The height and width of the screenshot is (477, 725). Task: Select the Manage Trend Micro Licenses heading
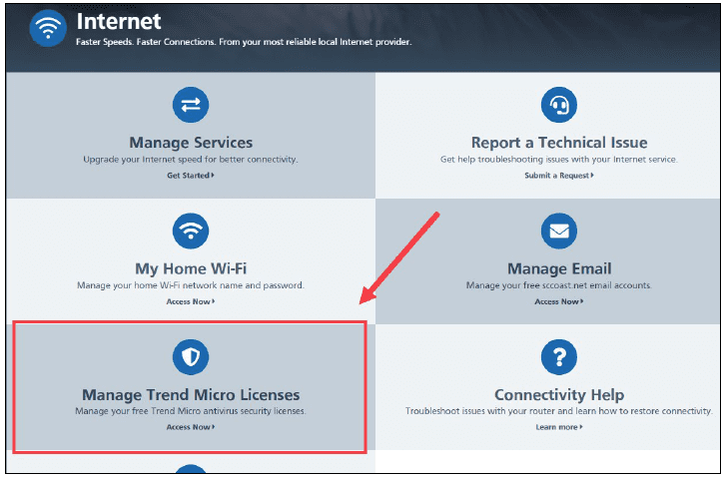coord(191,395)
